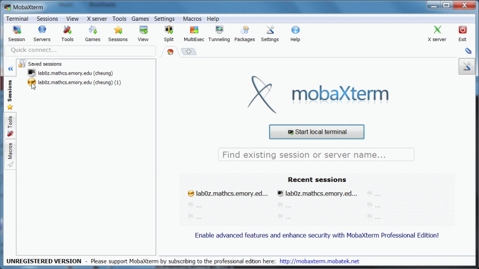Image resolution: width=479 pixels, height=269 pixels.
Task: Open second recent session with terminal icon
Action: pyautogui.click(x=317, y=193)
